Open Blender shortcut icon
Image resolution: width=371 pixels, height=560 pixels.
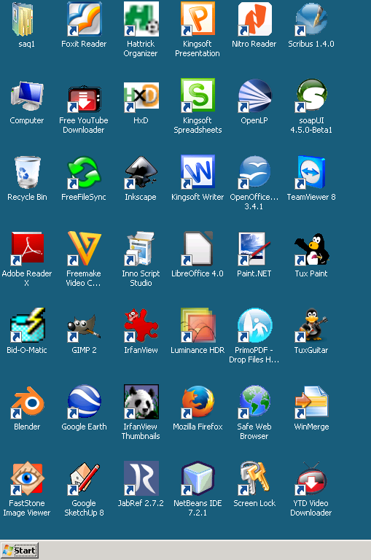(x=27, y=402)
